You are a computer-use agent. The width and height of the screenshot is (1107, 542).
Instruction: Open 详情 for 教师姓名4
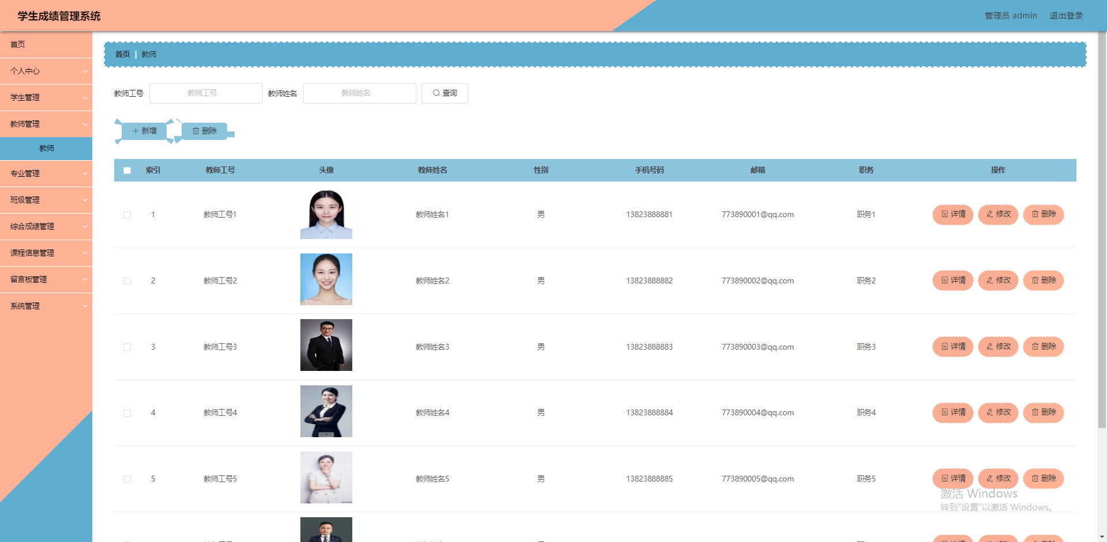pyautogui.click(x=952, y=412)
